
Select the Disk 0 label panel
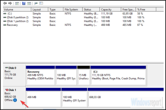tap(14, 76)
